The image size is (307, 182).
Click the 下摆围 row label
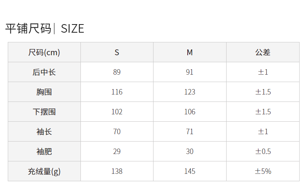[x=44, y=112]
